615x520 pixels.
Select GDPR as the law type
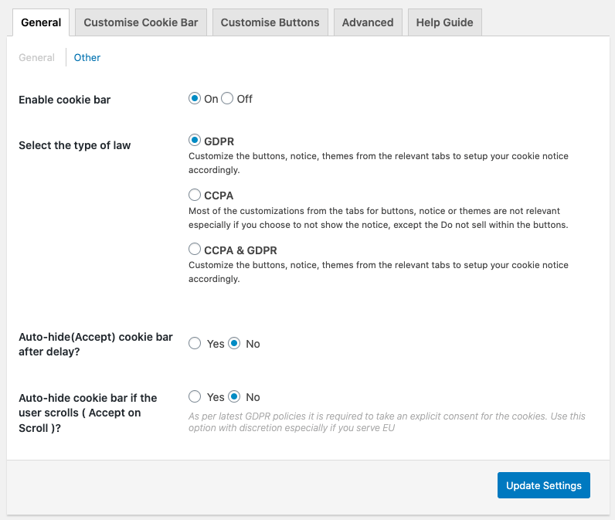click(x=195, y=140)
